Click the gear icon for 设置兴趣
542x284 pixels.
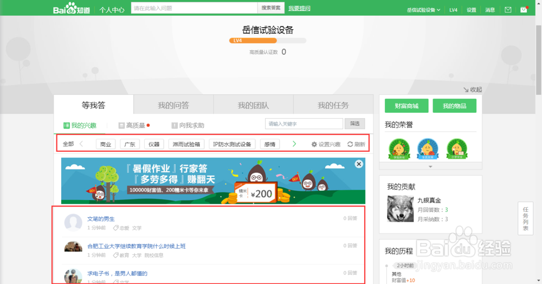314,144
